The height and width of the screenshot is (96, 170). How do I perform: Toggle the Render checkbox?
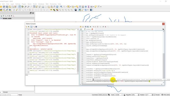point(155,95)
